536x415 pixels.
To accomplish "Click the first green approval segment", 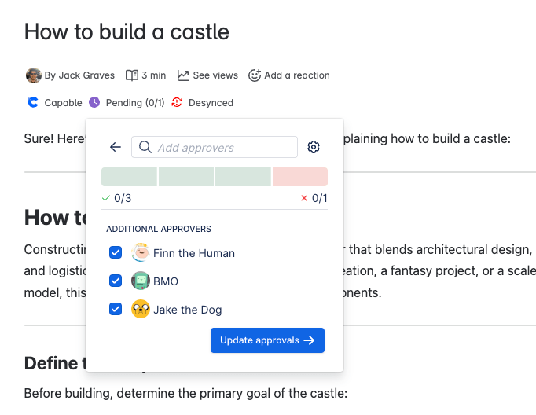I will click(130, 177).
